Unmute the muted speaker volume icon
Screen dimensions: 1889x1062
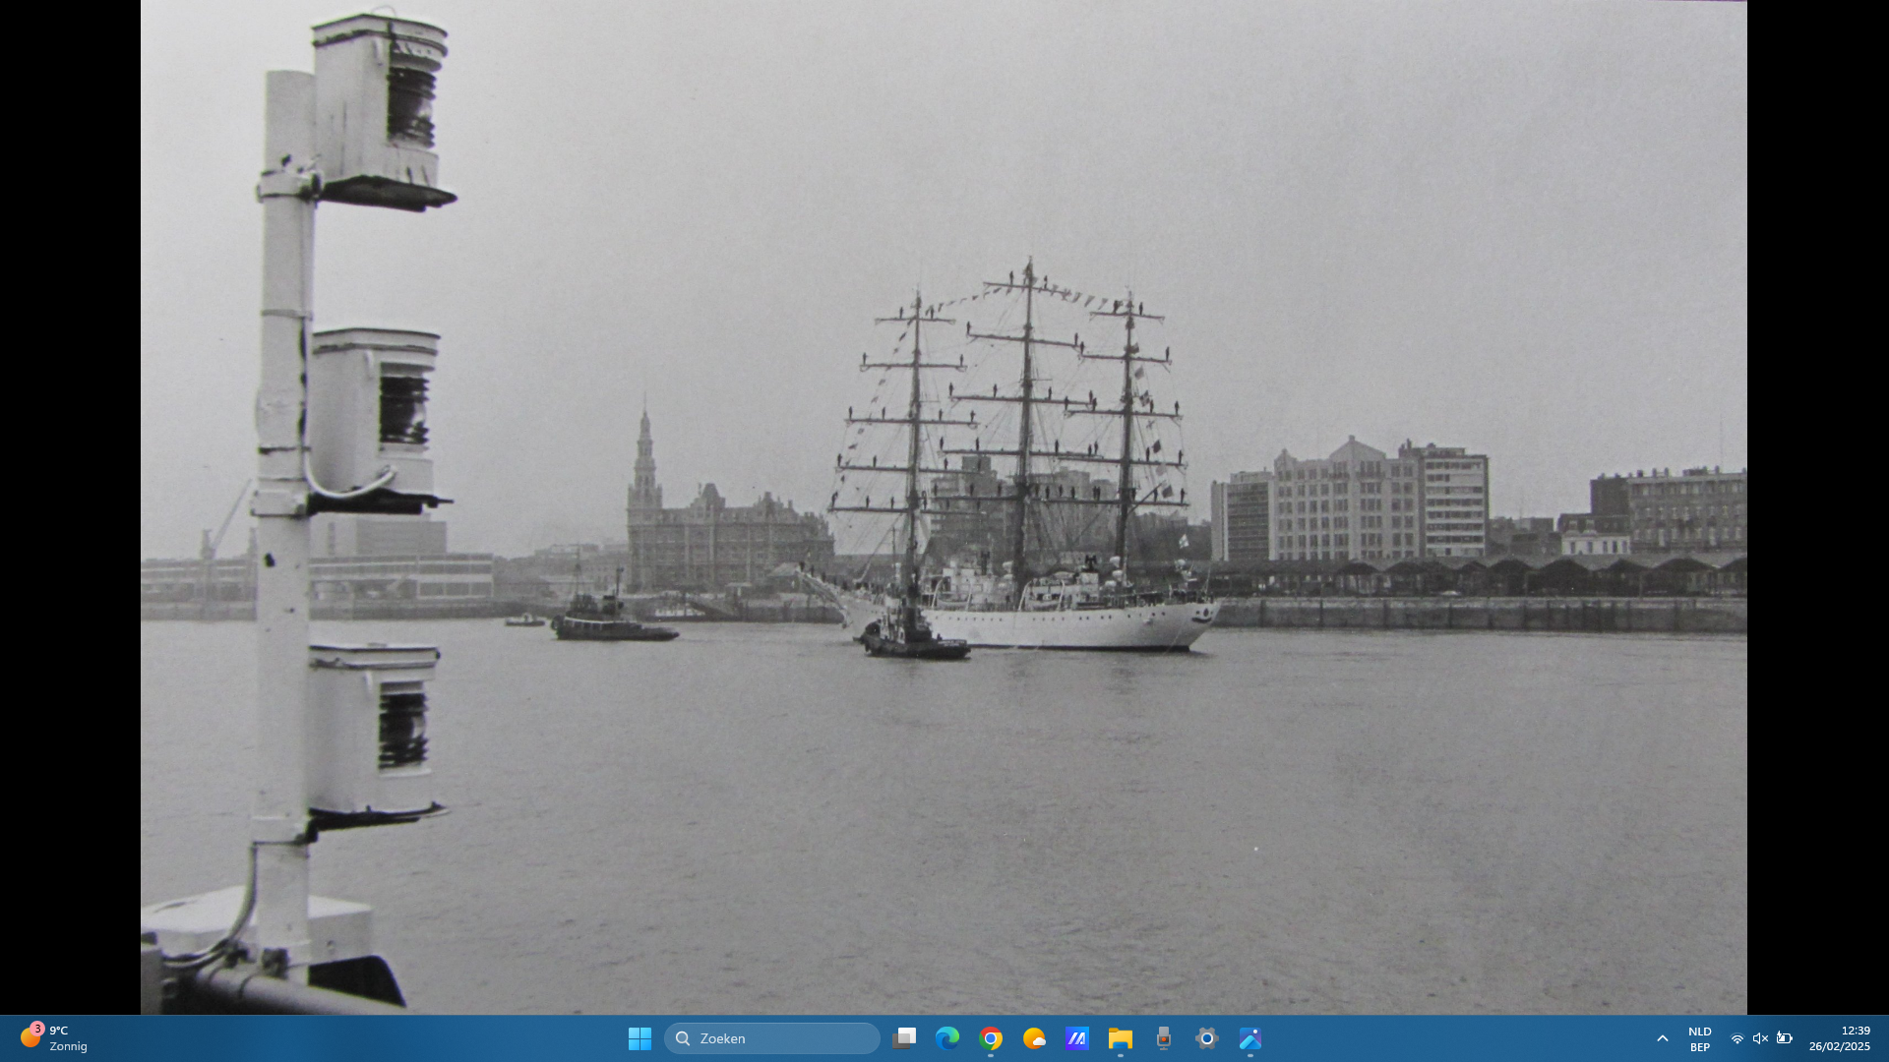1760,1038
